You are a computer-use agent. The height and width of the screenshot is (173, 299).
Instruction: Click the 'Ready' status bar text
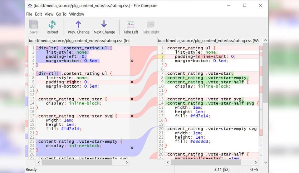click(31, 169)
